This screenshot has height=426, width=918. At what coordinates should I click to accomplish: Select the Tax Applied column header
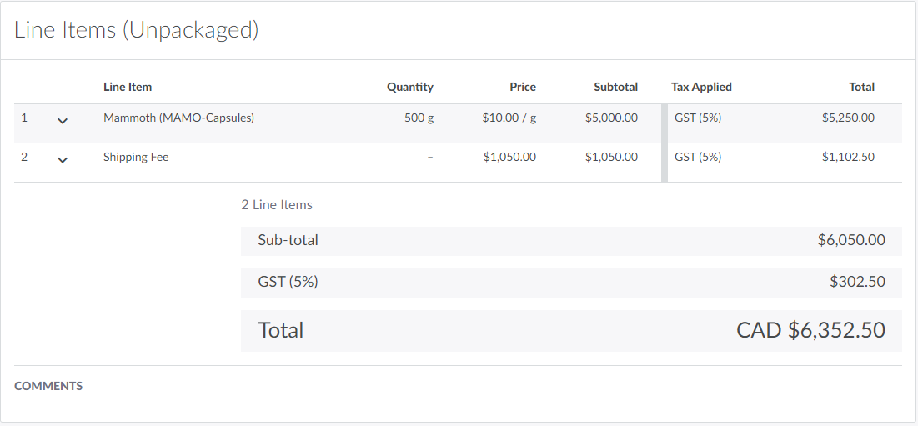click(x=701, y=87)
